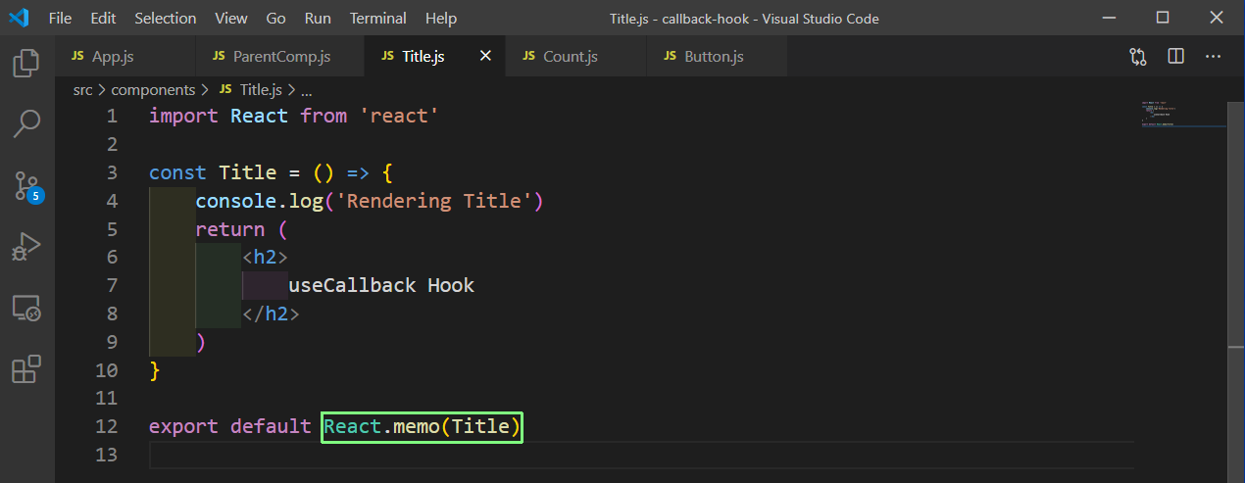Open the Help menu

(x=441, y=18)
